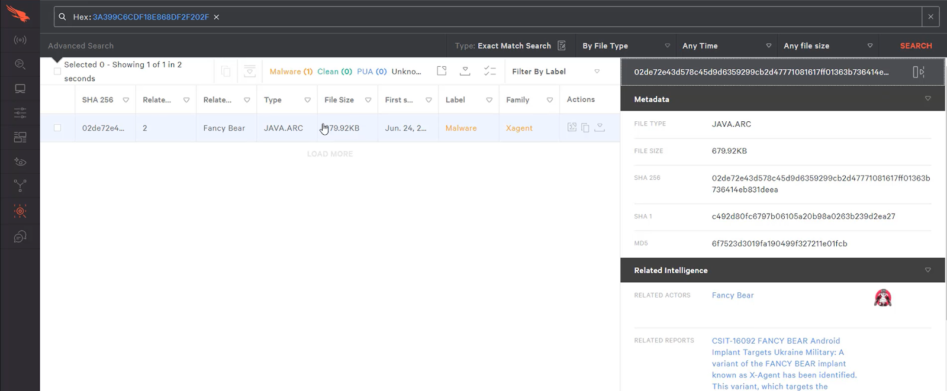This screenshot has height=391, width=947.
Task: Click the hash title of details panel
Action: 761,72
